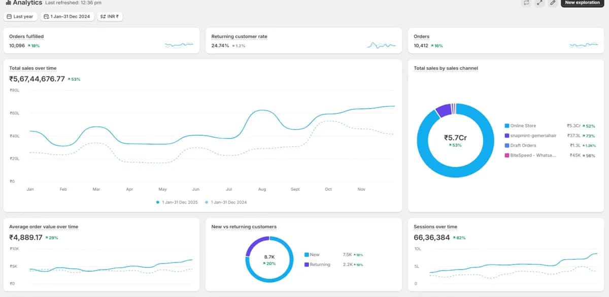The width and height of the screenshot is (609, 297).
Task: Click the snapmint-gemeriahair purple legend swatch
Action: [x=506, y=136]
